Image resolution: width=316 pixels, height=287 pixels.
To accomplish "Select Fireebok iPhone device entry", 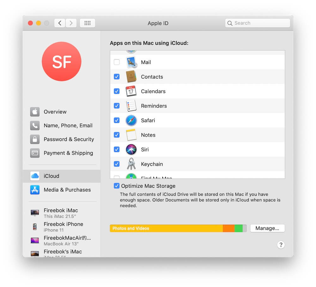I will coord(62,227).
